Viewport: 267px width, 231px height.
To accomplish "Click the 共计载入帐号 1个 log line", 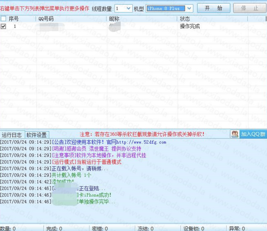I will click(x=46, y=175).
